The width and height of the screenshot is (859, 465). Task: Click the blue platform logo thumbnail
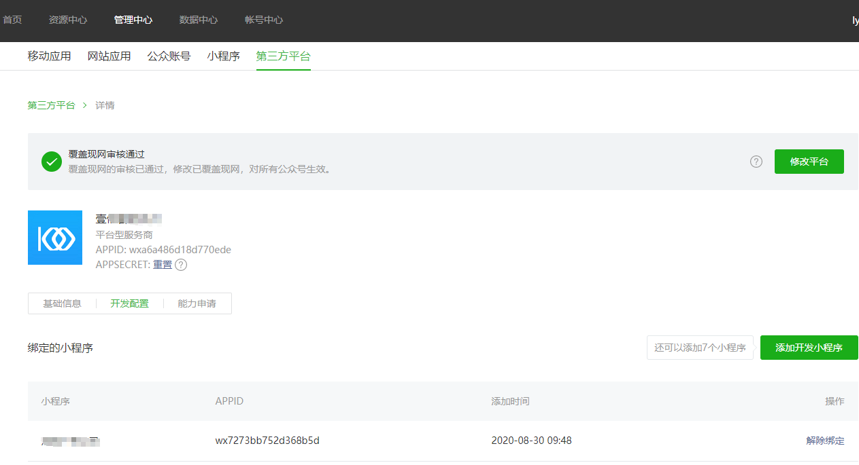(x=55, y=238)
